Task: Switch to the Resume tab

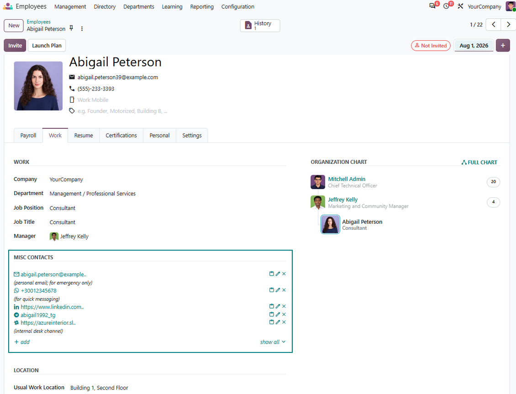Action: 84,136
